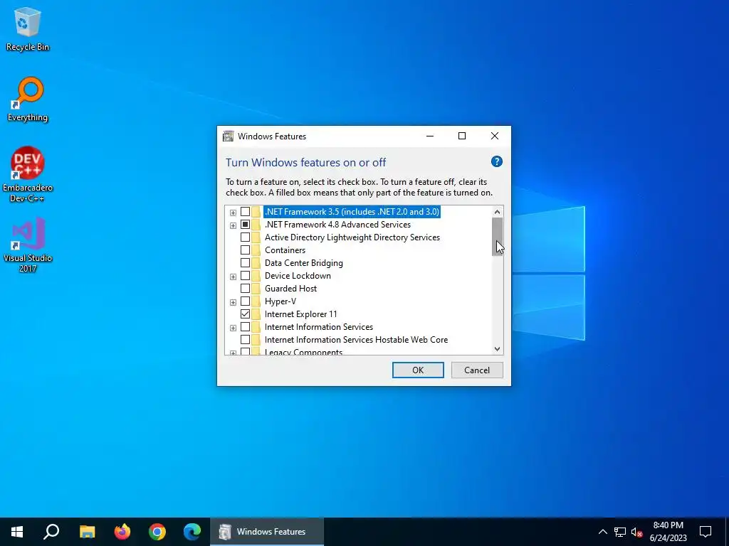Dismiss the dialog with Cancel

coord(477,370)
